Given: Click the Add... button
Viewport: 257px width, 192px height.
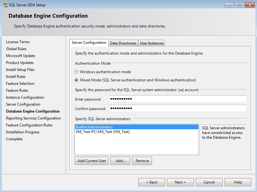Looking at the screenshot, I should (x=120, y=161).
